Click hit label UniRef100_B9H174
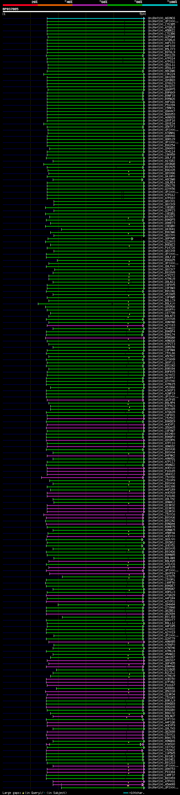 click(x=161, y=334)
